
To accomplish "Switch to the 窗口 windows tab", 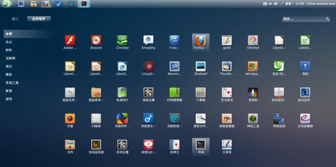I will coord(15,19).
